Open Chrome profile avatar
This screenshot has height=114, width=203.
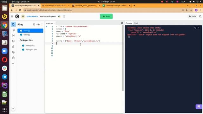tap(196, 10)
